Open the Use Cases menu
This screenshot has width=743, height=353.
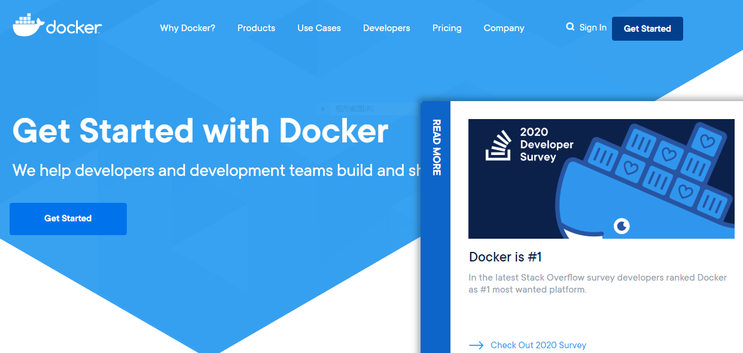coord(319,28)
